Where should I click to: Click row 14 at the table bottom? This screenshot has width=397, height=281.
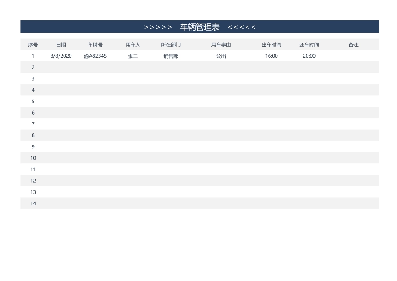point(33,203)
